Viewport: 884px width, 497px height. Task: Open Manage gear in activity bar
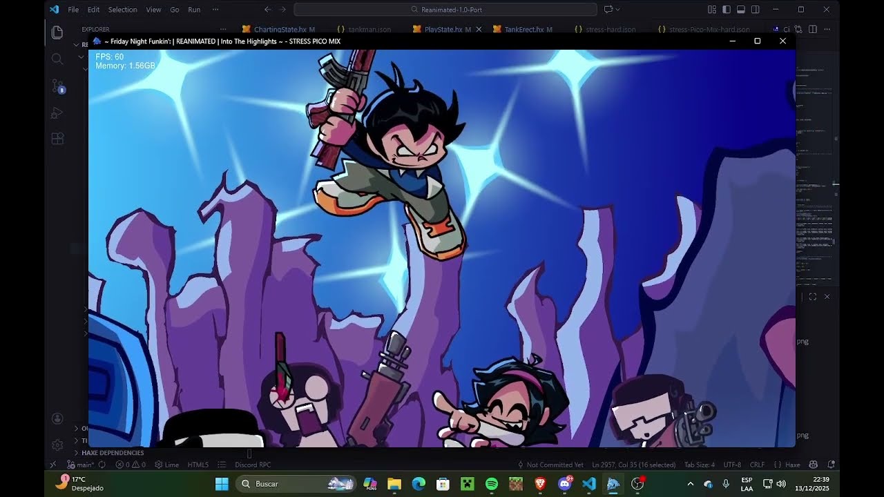pos(57,445)
